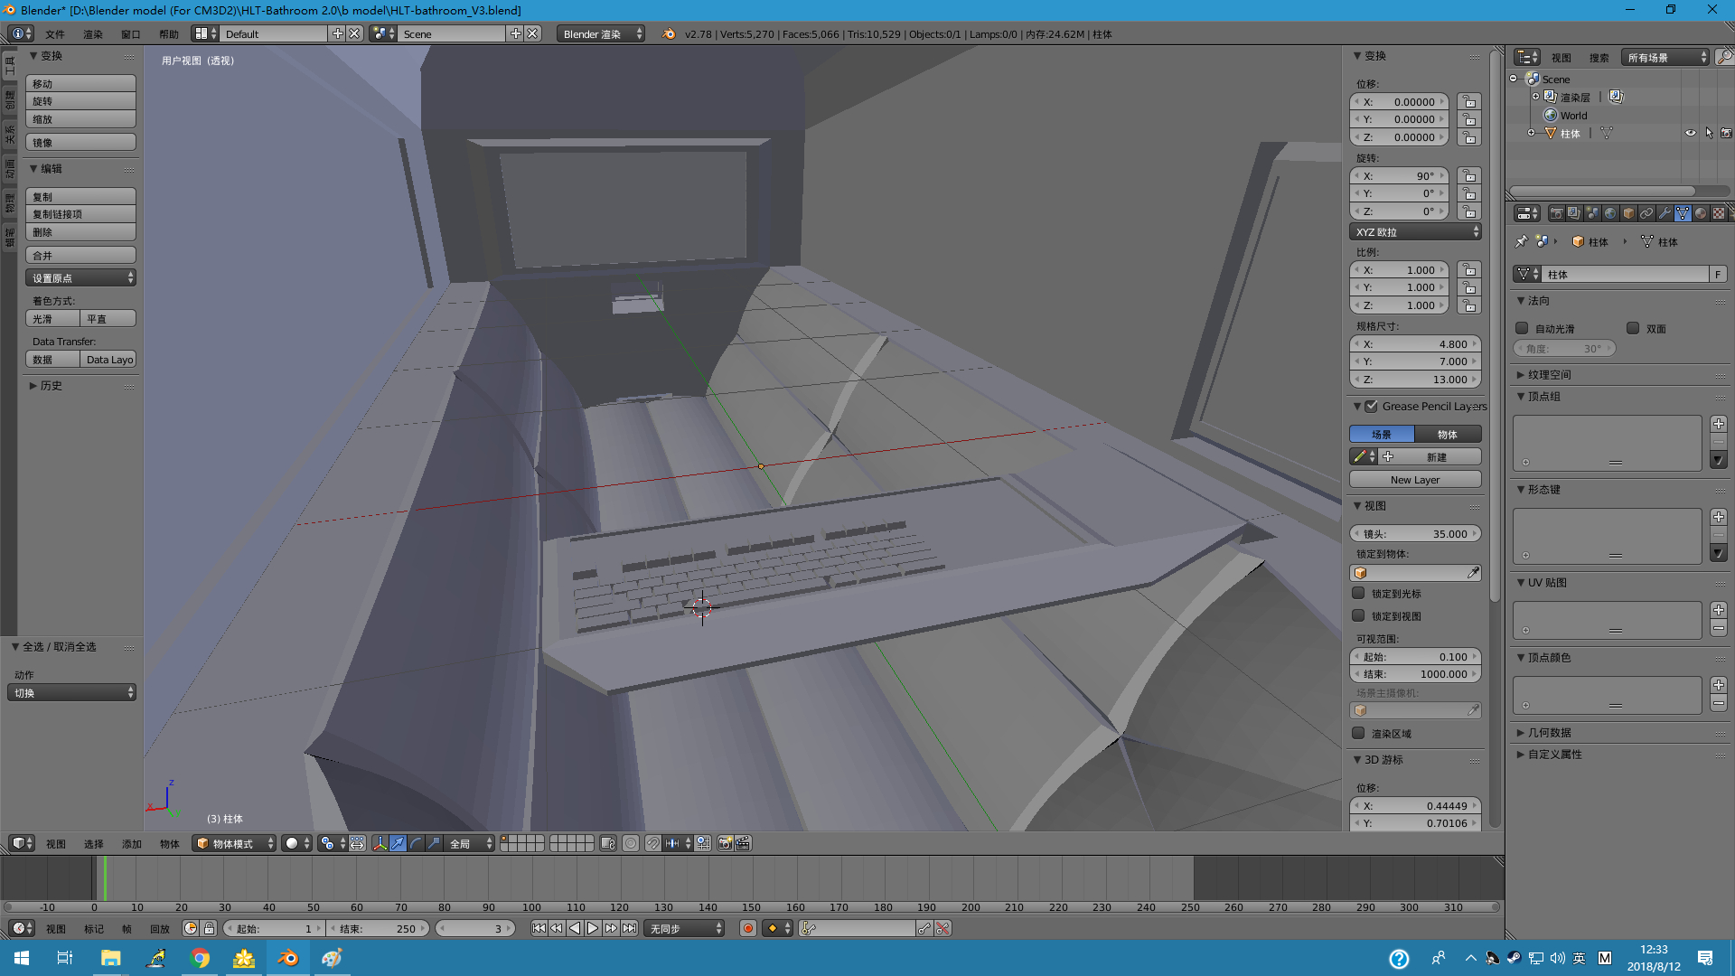Open the World properties tab
The image size is (1735, 976).
click(x=1610, y=213)
